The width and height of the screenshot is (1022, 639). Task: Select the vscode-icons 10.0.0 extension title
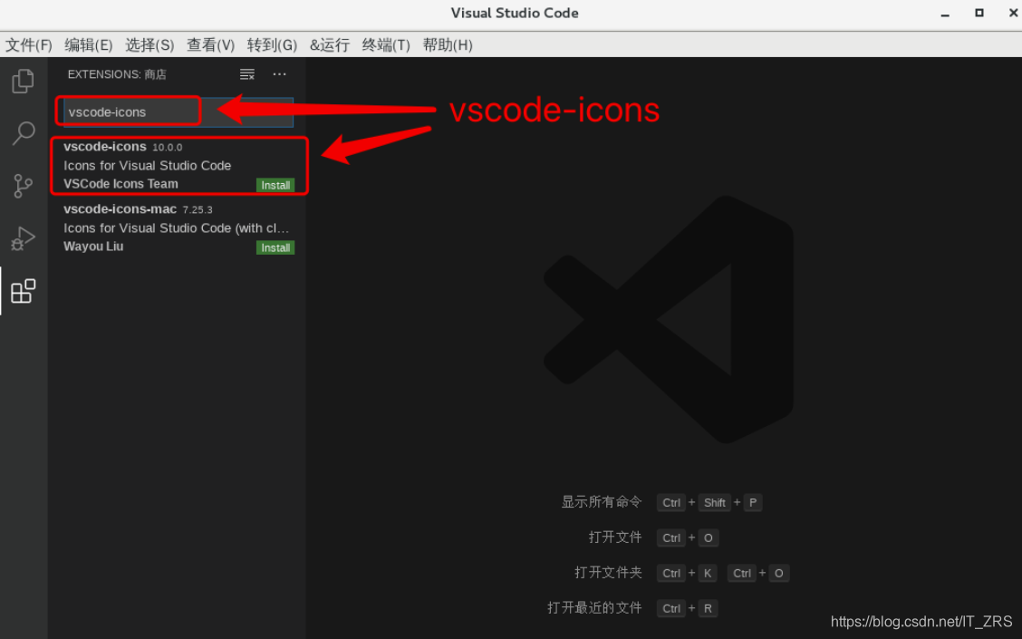tap(105, 147)
